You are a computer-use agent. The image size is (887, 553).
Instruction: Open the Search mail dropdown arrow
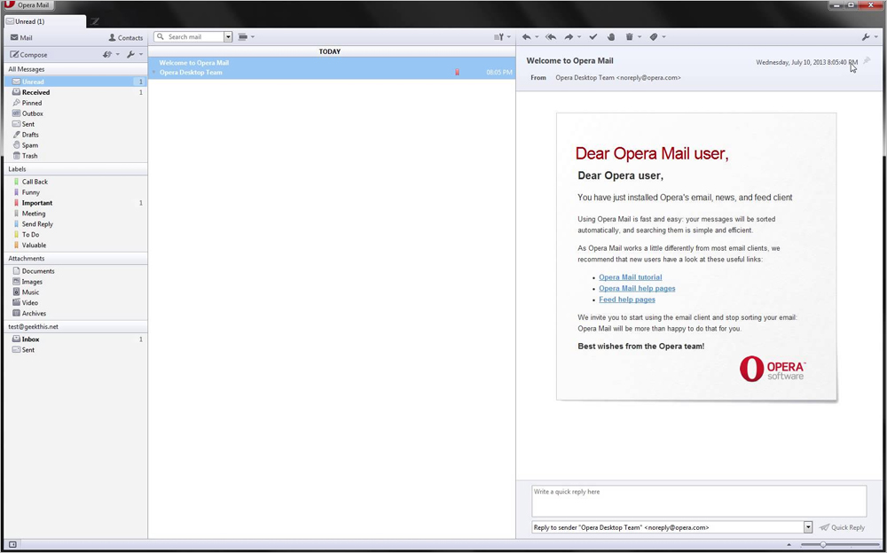tap(228, 36)
